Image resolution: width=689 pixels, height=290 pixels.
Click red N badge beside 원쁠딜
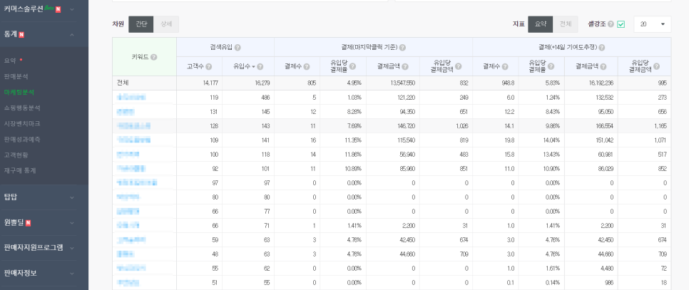coord(29,223)
